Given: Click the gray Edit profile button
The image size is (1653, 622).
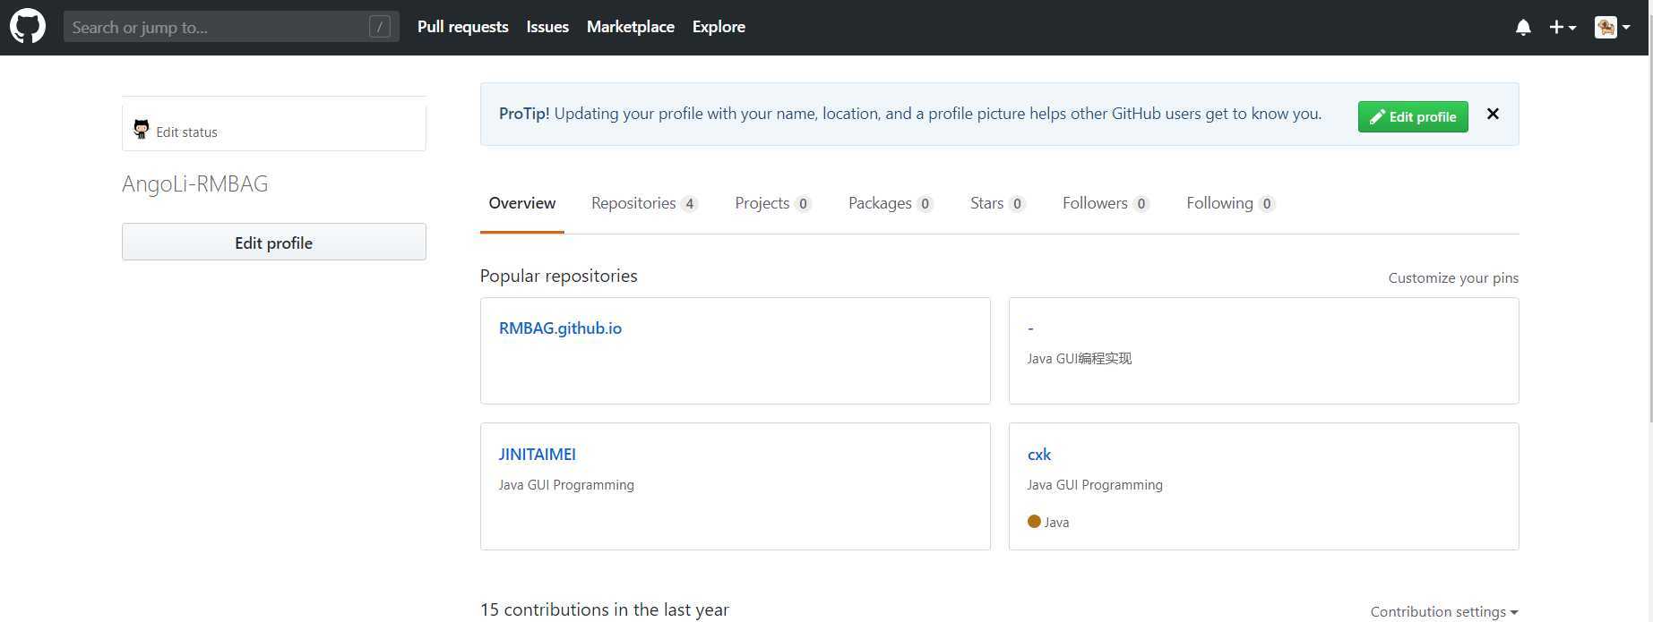Looking at the screenshot, I should point(274,242).
